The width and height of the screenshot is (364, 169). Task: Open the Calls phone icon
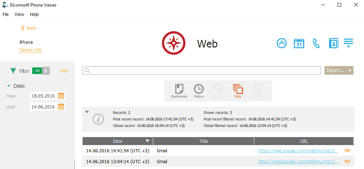316,44
